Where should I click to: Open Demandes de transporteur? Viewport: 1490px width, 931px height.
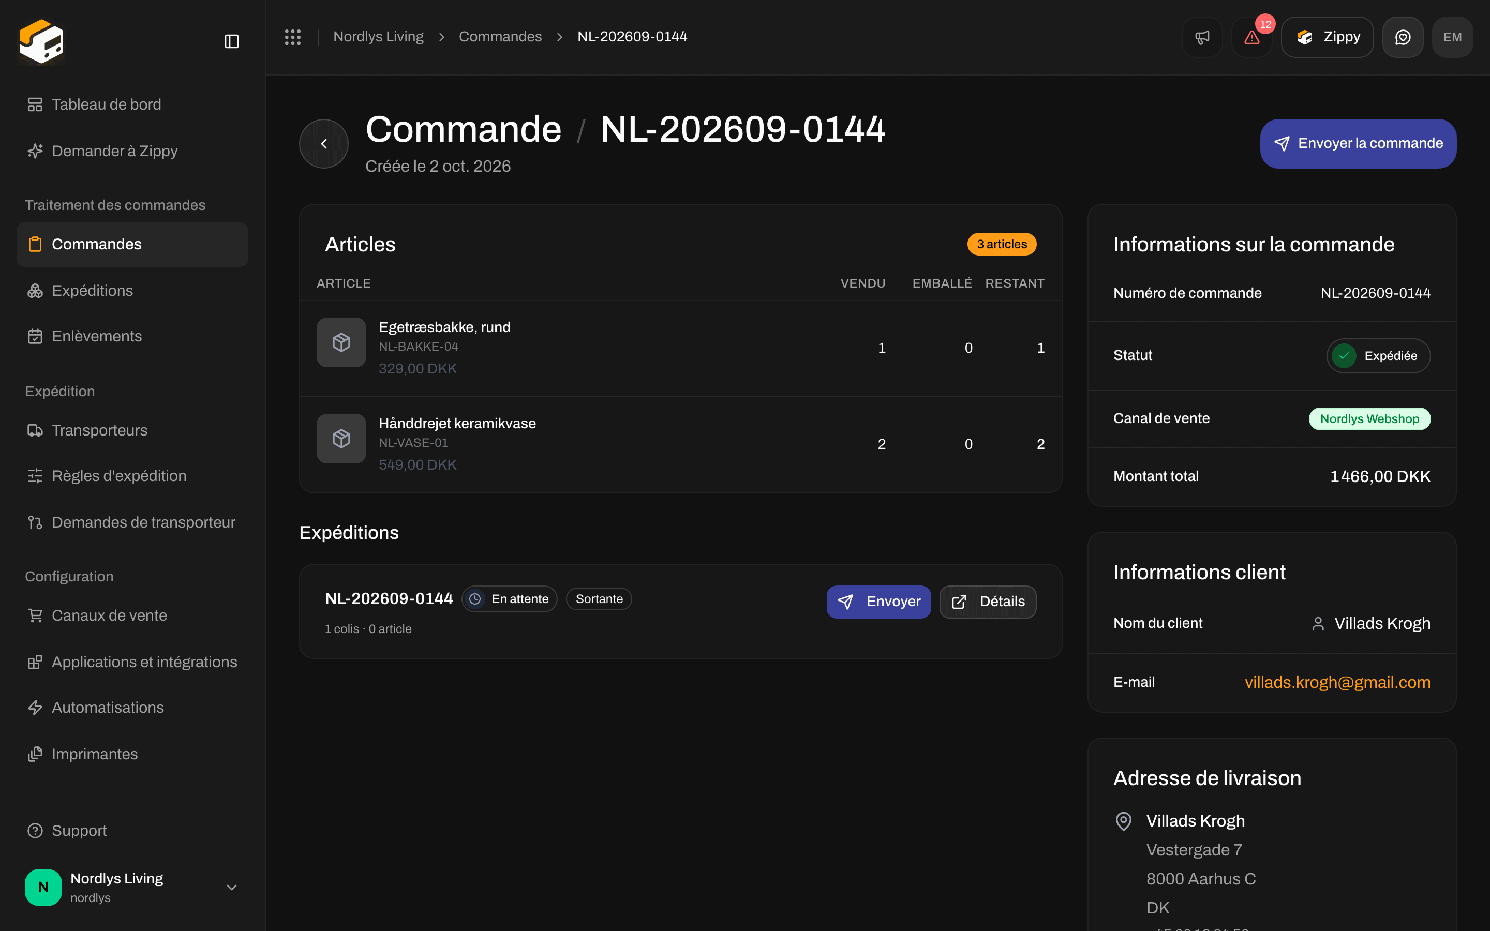tap(132, 522)
